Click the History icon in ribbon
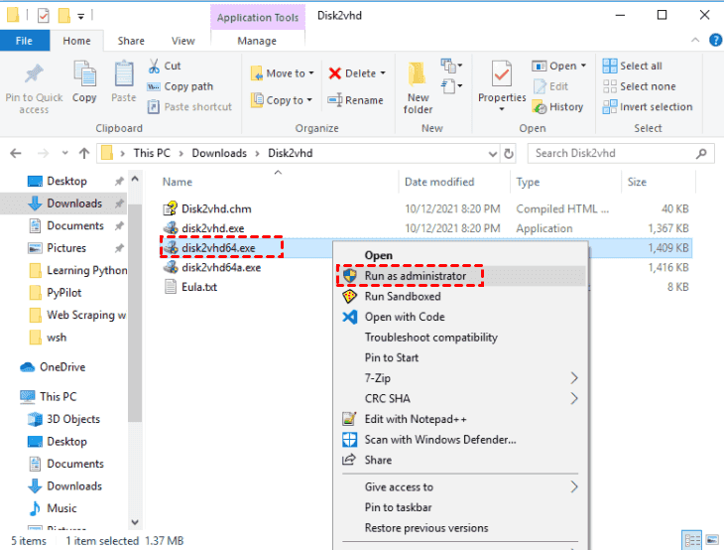 [539, 107]
